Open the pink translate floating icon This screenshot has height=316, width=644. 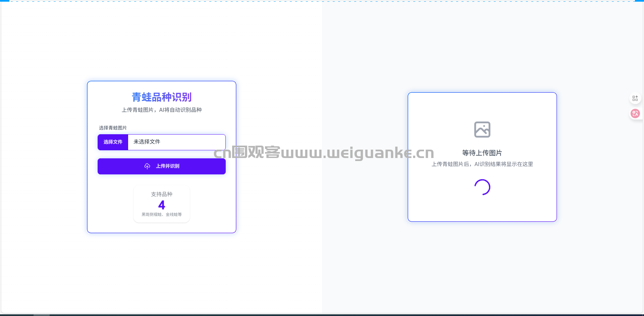(x=635, y=113)
